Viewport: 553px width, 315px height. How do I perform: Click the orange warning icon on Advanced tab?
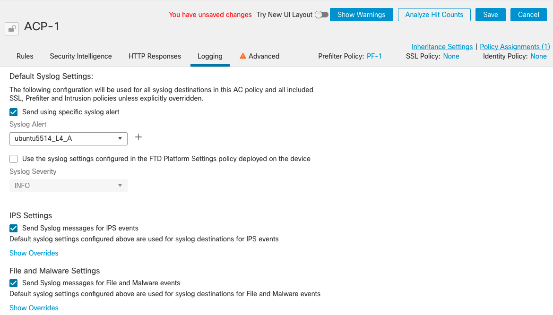click(243, 56)
